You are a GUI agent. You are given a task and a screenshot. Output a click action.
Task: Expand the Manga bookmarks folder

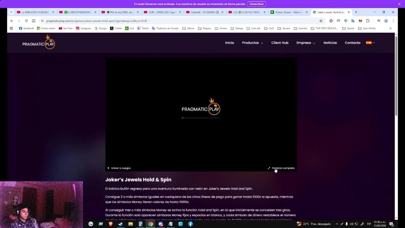tap(237, 28)
